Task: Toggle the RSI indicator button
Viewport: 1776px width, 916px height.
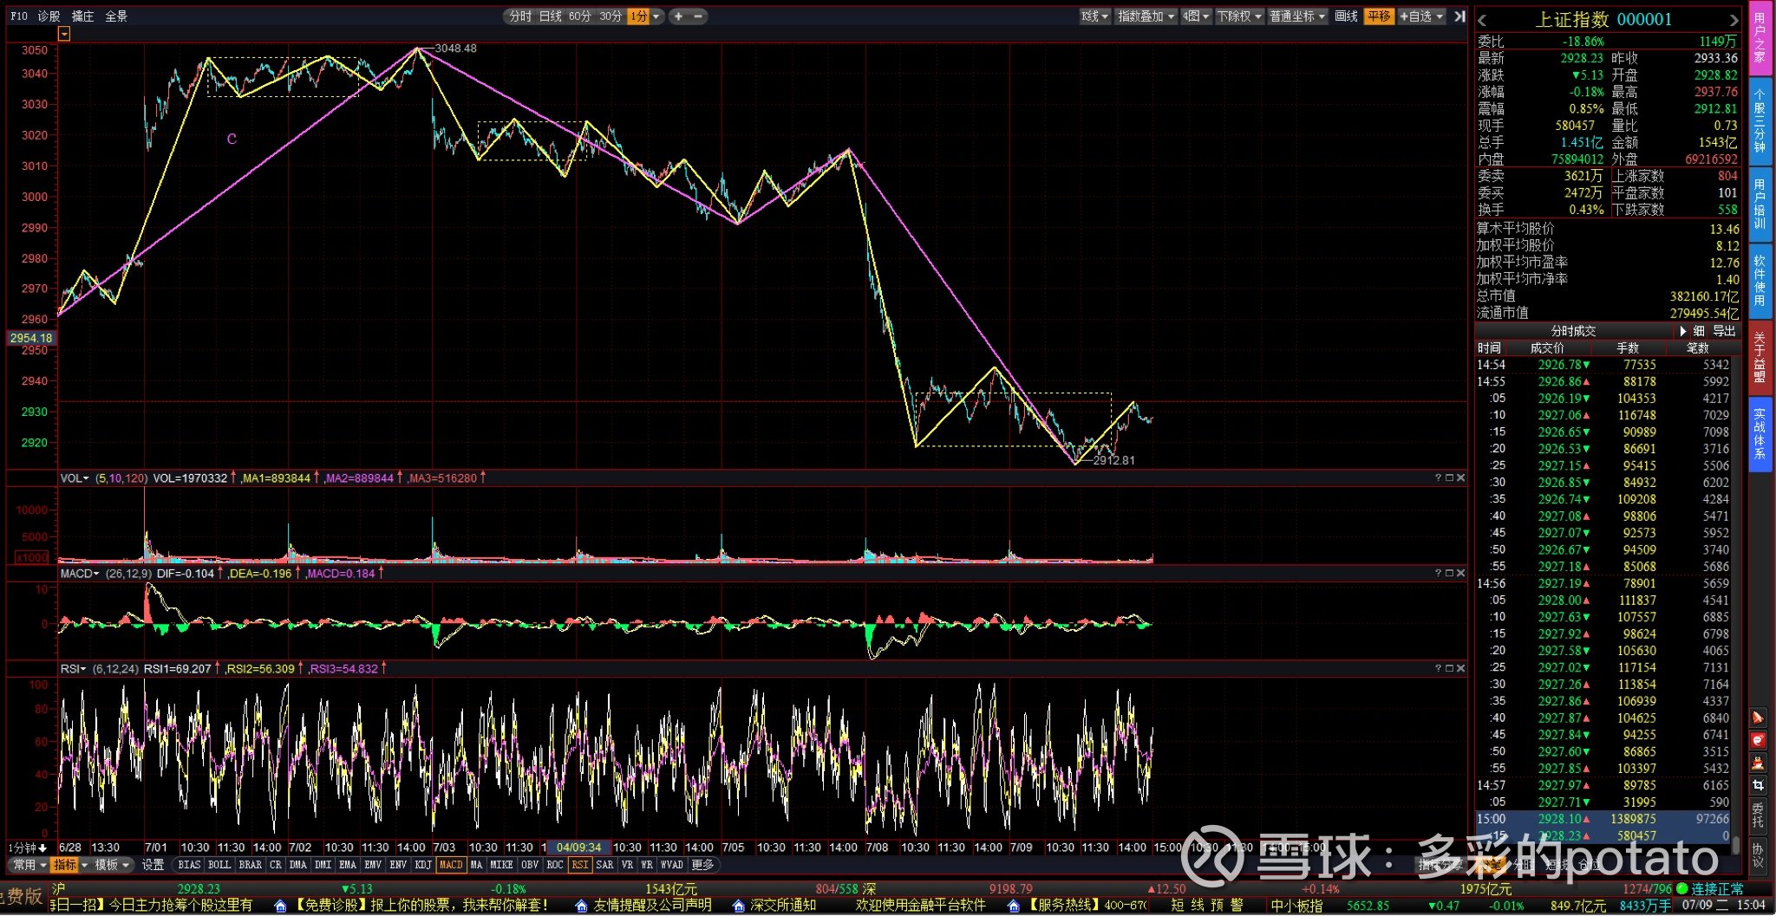Action: tap(580, 865)
